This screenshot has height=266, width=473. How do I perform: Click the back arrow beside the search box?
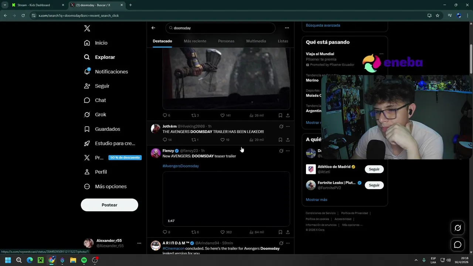153,28
